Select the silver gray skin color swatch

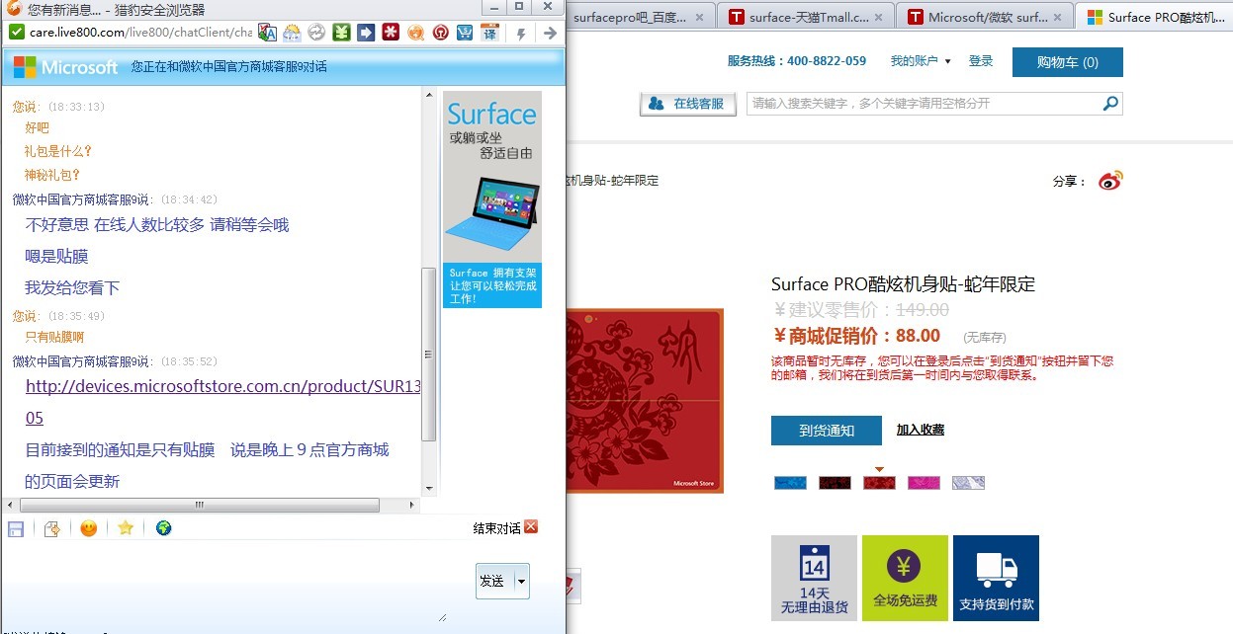pos(968,483)
